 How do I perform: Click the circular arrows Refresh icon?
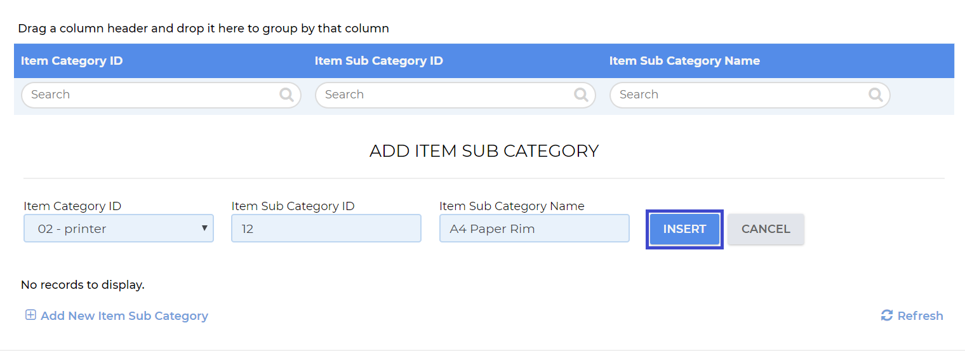click(887, 315)
